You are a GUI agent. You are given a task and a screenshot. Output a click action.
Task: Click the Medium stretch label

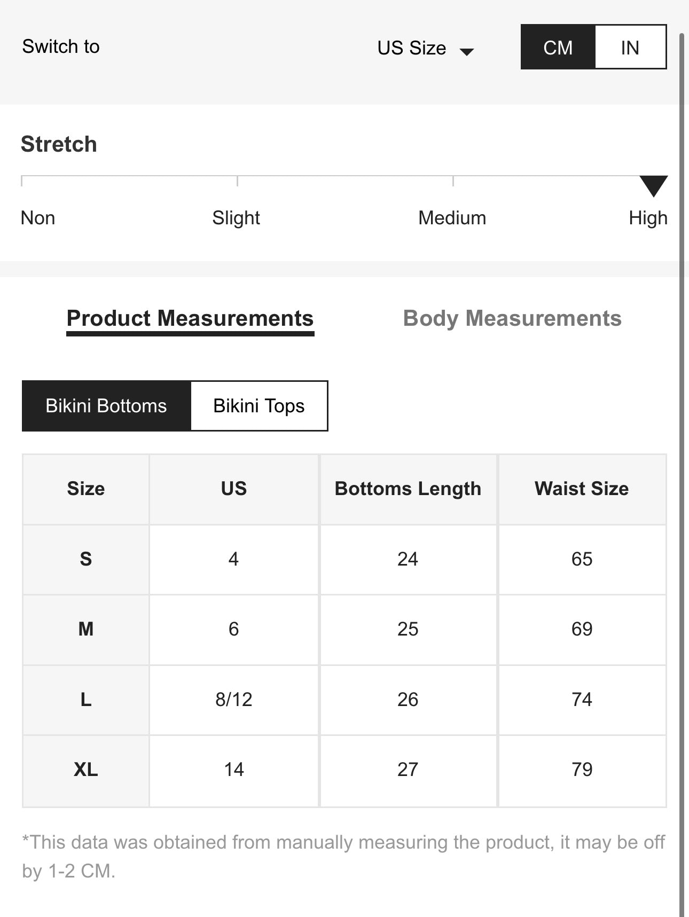click(452, 218)
